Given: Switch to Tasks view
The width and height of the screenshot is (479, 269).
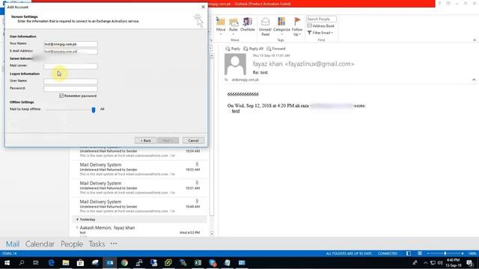Looking at the screenshot, I should coord(97,244).
